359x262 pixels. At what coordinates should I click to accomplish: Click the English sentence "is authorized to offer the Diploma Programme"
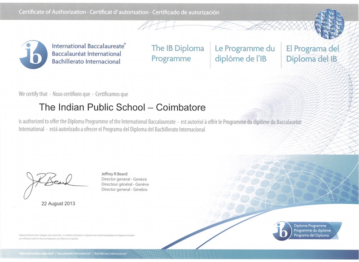[97, 122]
